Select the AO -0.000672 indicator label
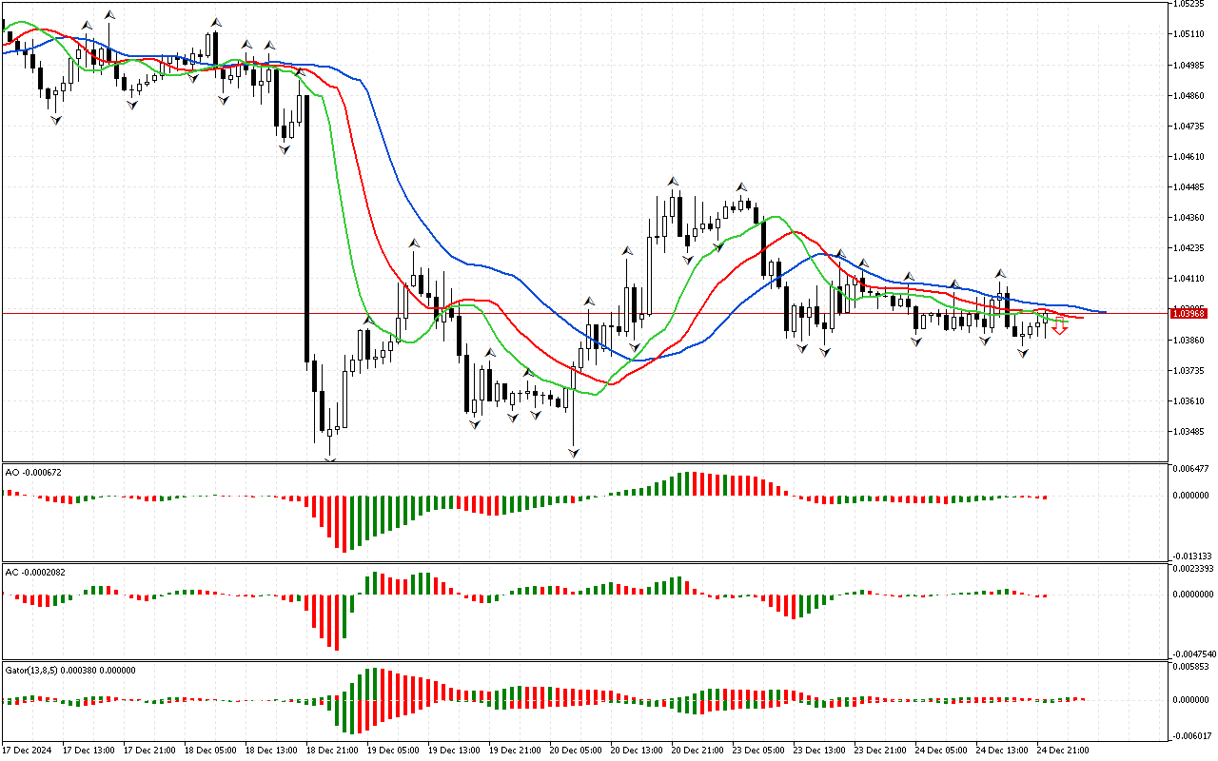 pos(33,472)
